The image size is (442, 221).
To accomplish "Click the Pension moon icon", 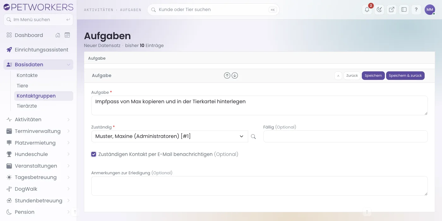I will coord(9,212).
